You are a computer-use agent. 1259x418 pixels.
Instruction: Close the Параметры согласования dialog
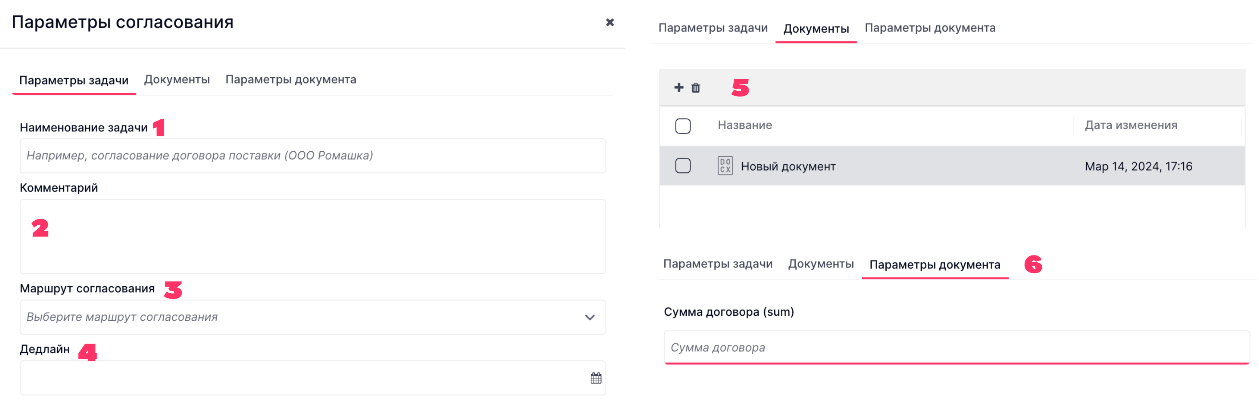[x=610, y=22]
